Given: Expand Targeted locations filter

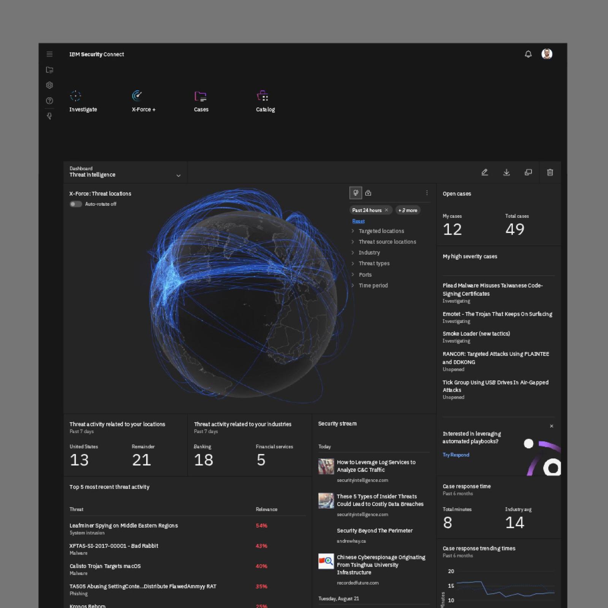Looking at the screenshot, I should click(378, 231).
